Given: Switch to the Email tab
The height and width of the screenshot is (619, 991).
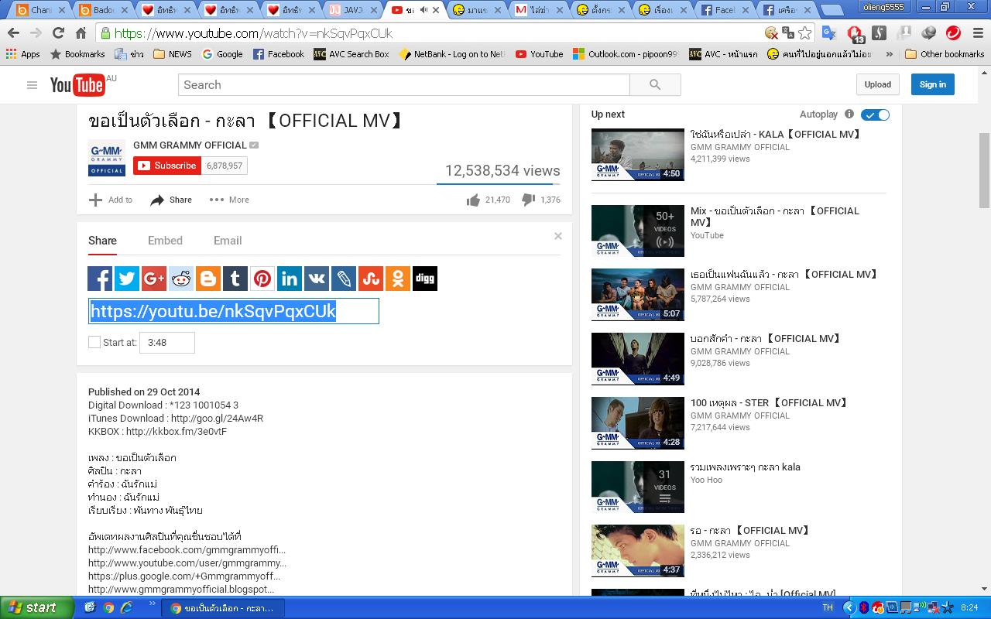Looking at the screenshot, I should [228, 241].
